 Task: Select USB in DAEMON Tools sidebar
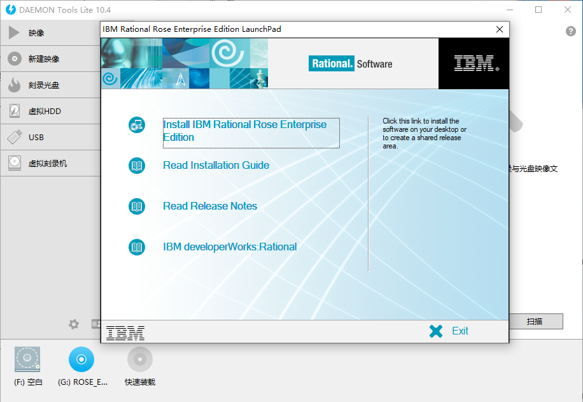50,137
